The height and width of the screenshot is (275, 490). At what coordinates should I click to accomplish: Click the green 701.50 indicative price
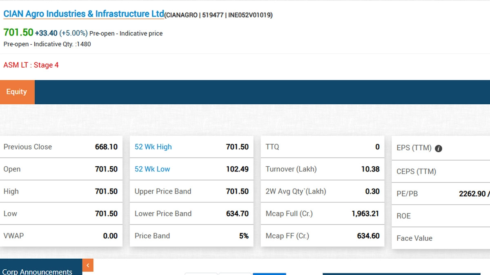18,33
